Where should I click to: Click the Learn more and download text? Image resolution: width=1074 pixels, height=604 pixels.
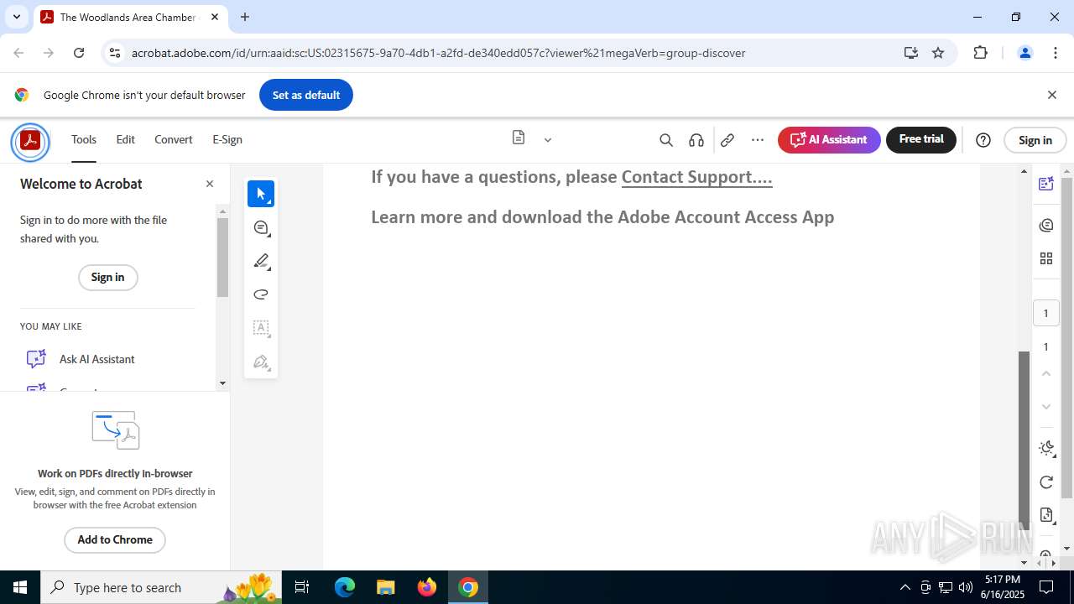point(602,217)
